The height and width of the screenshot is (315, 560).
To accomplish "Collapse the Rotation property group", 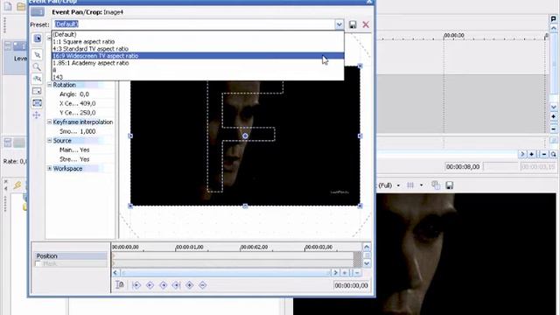I will click(x=50, y=85).
